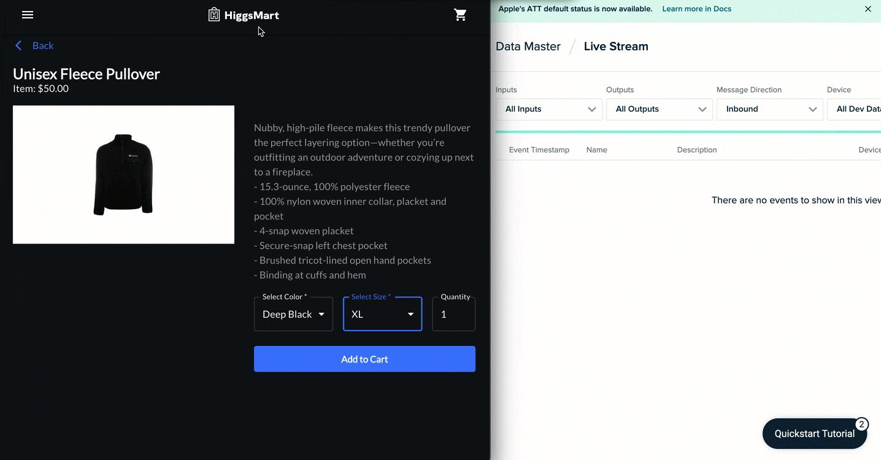Click the Back chevron arrow
This screenshot has height=460, width=881.
coord(18,45)
